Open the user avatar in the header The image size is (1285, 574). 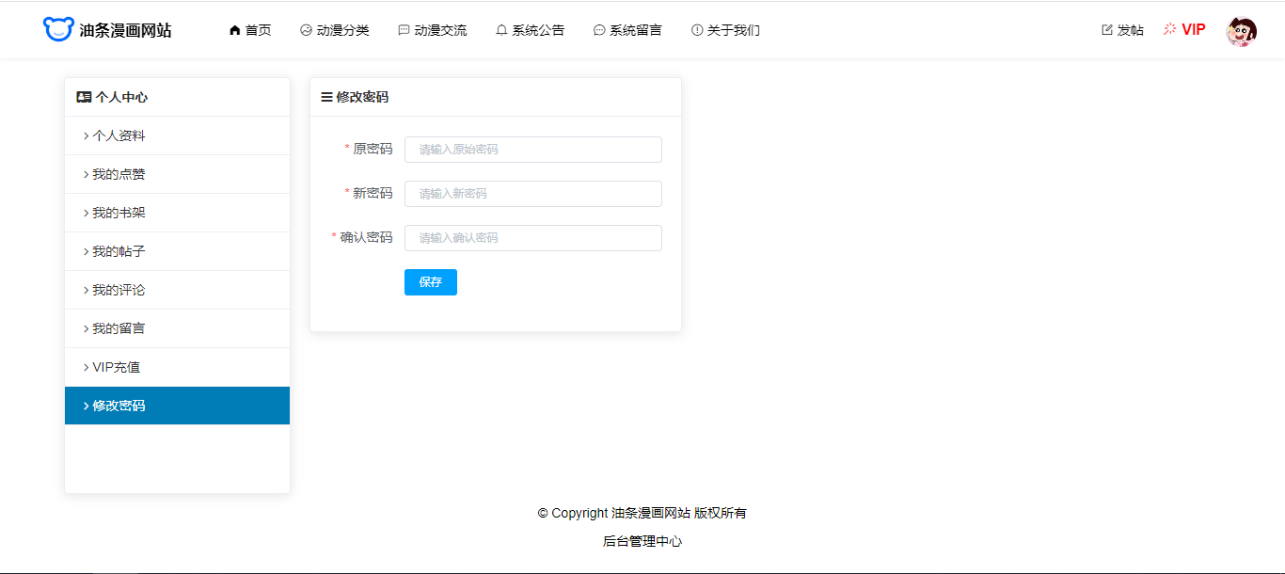pos(1241,31)
